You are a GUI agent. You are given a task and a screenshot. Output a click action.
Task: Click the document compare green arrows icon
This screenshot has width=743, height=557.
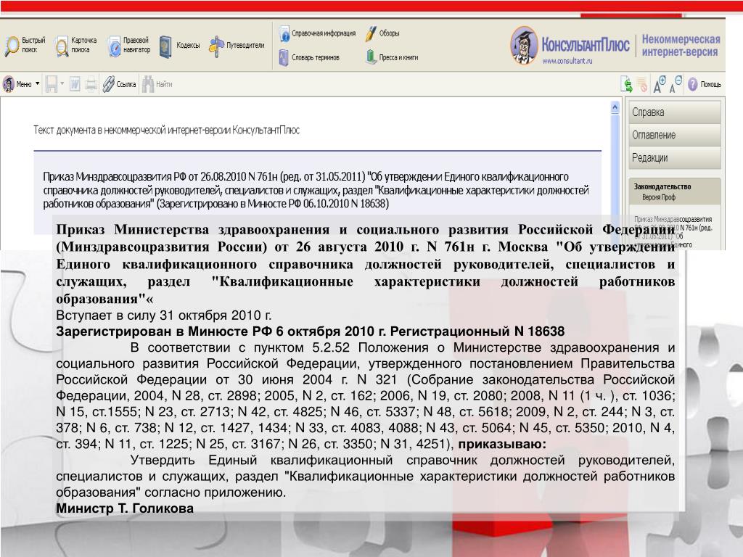pos(626,84)
